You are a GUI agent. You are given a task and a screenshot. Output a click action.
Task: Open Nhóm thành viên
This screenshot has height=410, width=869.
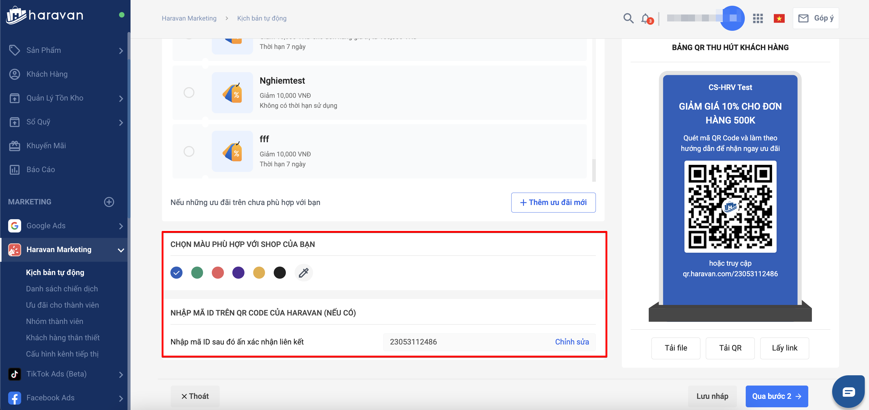[54, 321]
